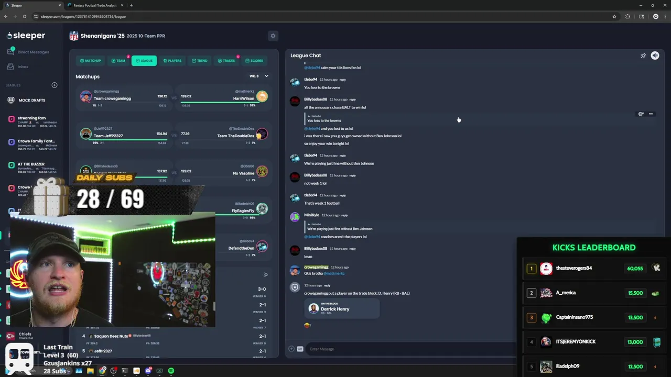
Task: Click MiniKyle username in chat
Action: pos(311,215)
